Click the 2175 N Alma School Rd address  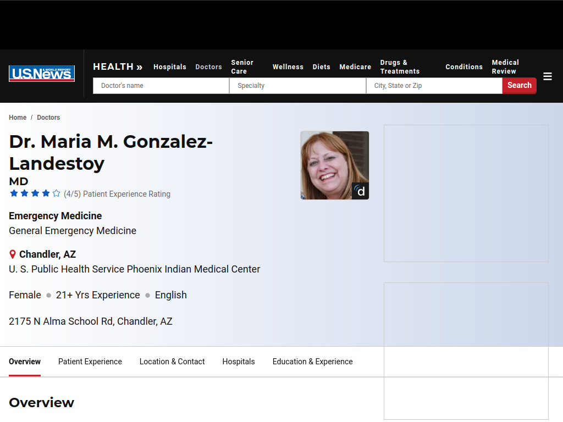pos(91,321)
